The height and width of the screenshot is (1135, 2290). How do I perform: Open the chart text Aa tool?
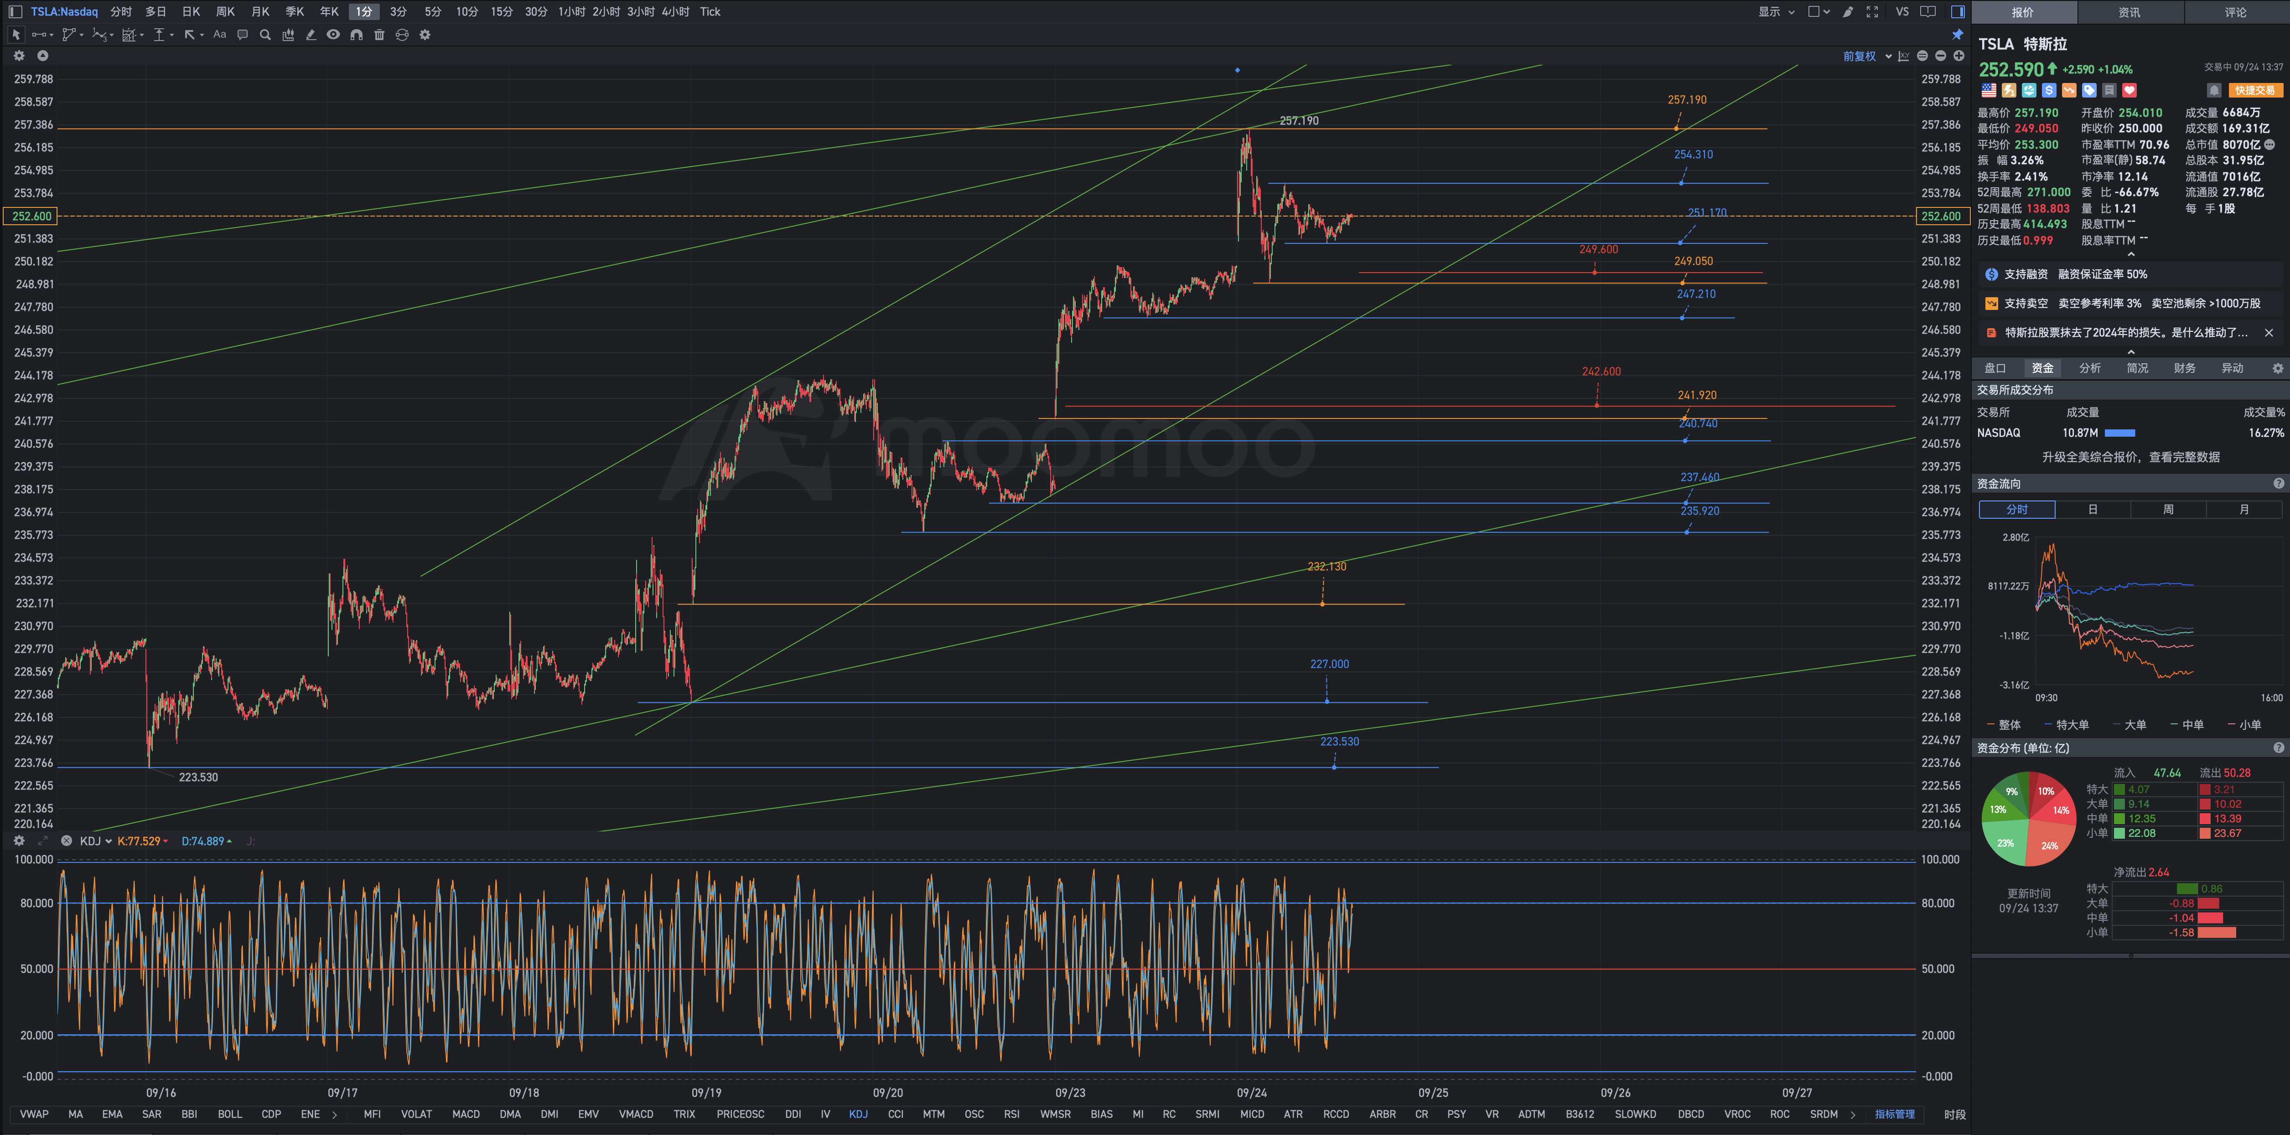point(220,35)
